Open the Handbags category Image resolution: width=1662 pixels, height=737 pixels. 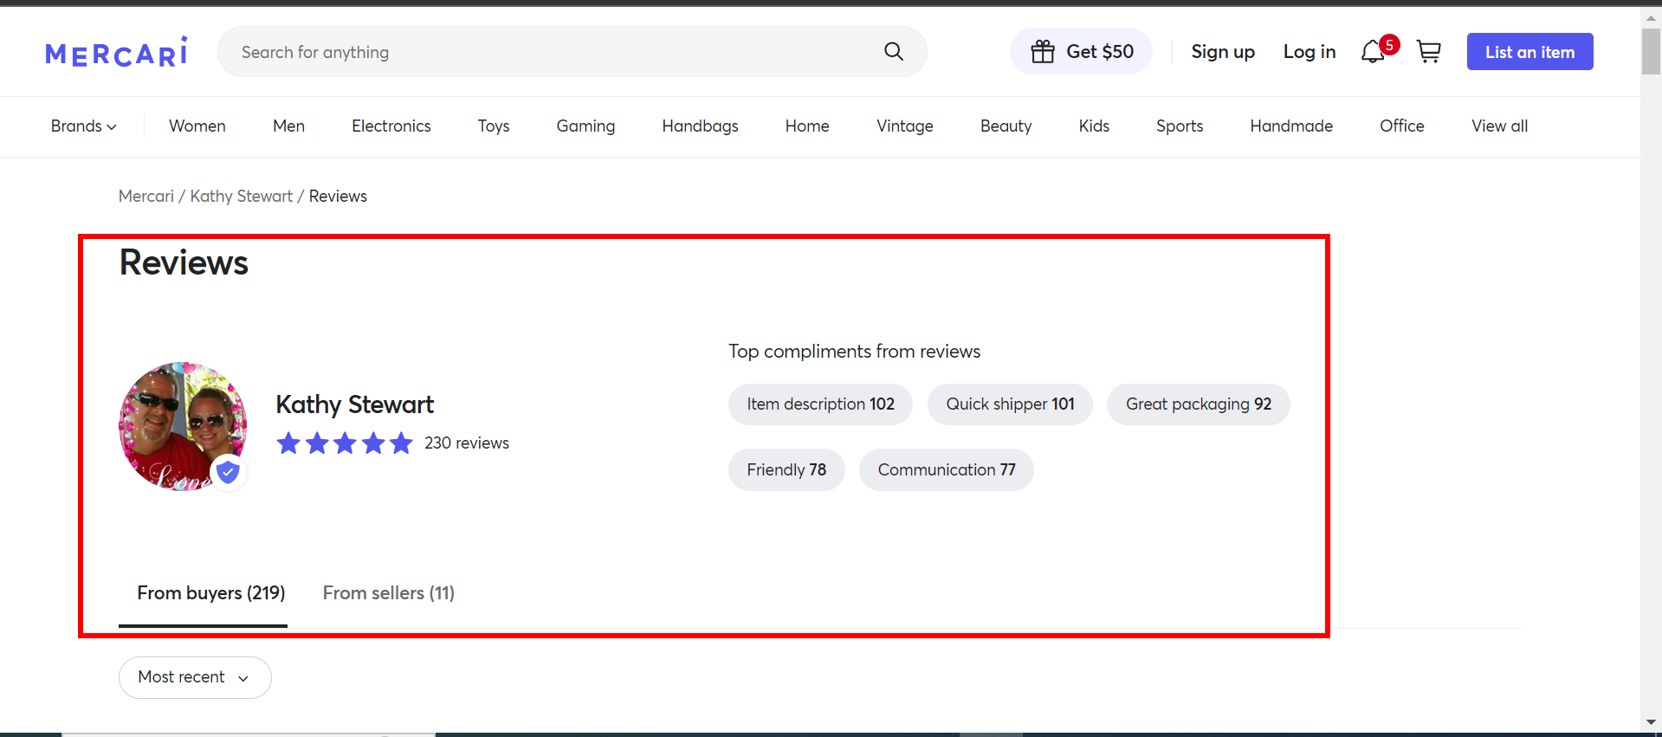click(x=701, y=126)
